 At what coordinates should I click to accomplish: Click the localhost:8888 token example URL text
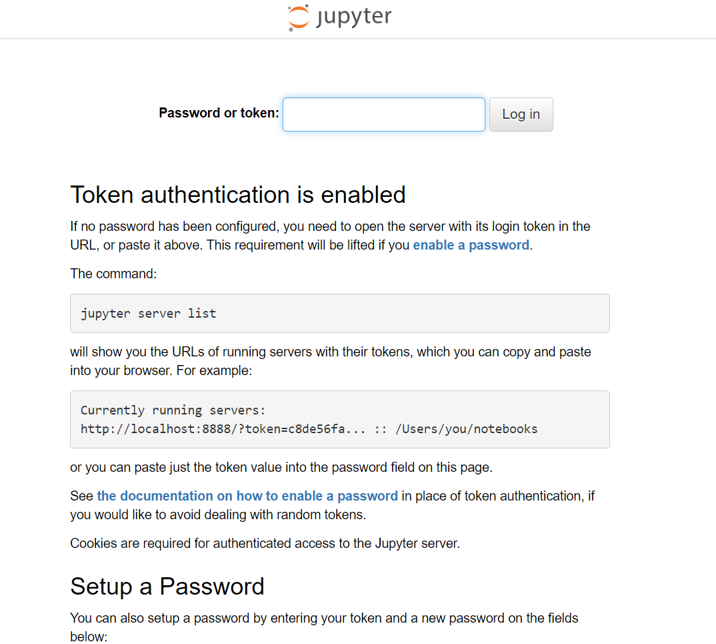pos(223,428)
